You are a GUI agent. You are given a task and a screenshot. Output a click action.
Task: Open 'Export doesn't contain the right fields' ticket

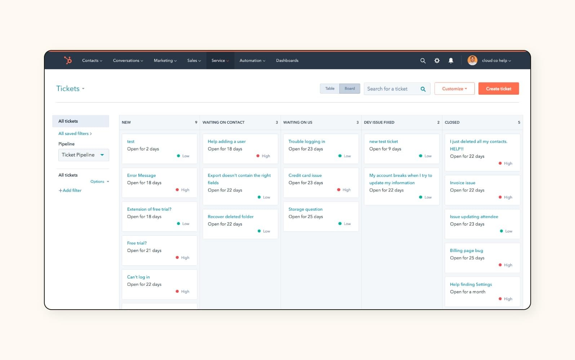coord(239,179)
